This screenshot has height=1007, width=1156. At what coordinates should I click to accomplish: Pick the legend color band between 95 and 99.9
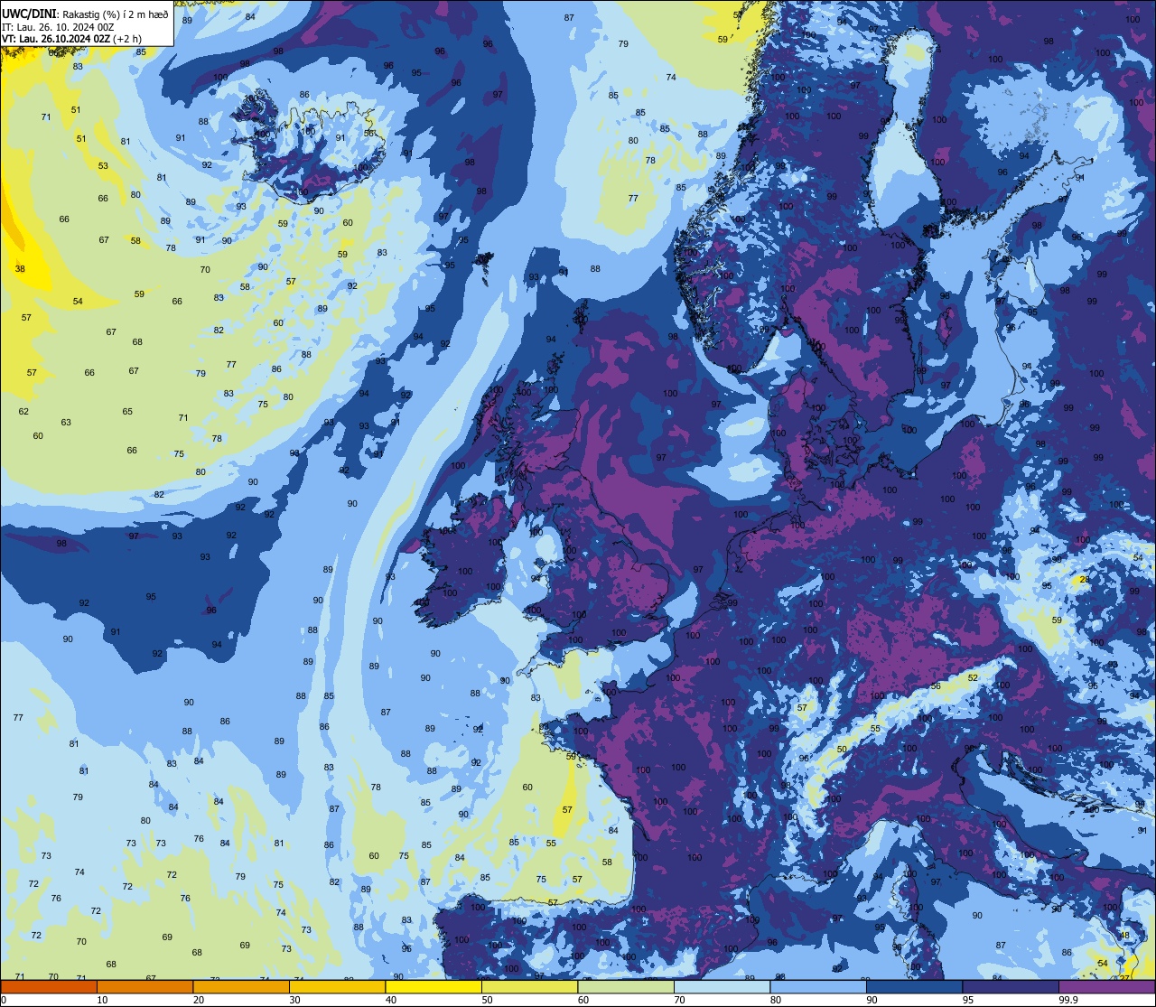[x=1011, y=986]
